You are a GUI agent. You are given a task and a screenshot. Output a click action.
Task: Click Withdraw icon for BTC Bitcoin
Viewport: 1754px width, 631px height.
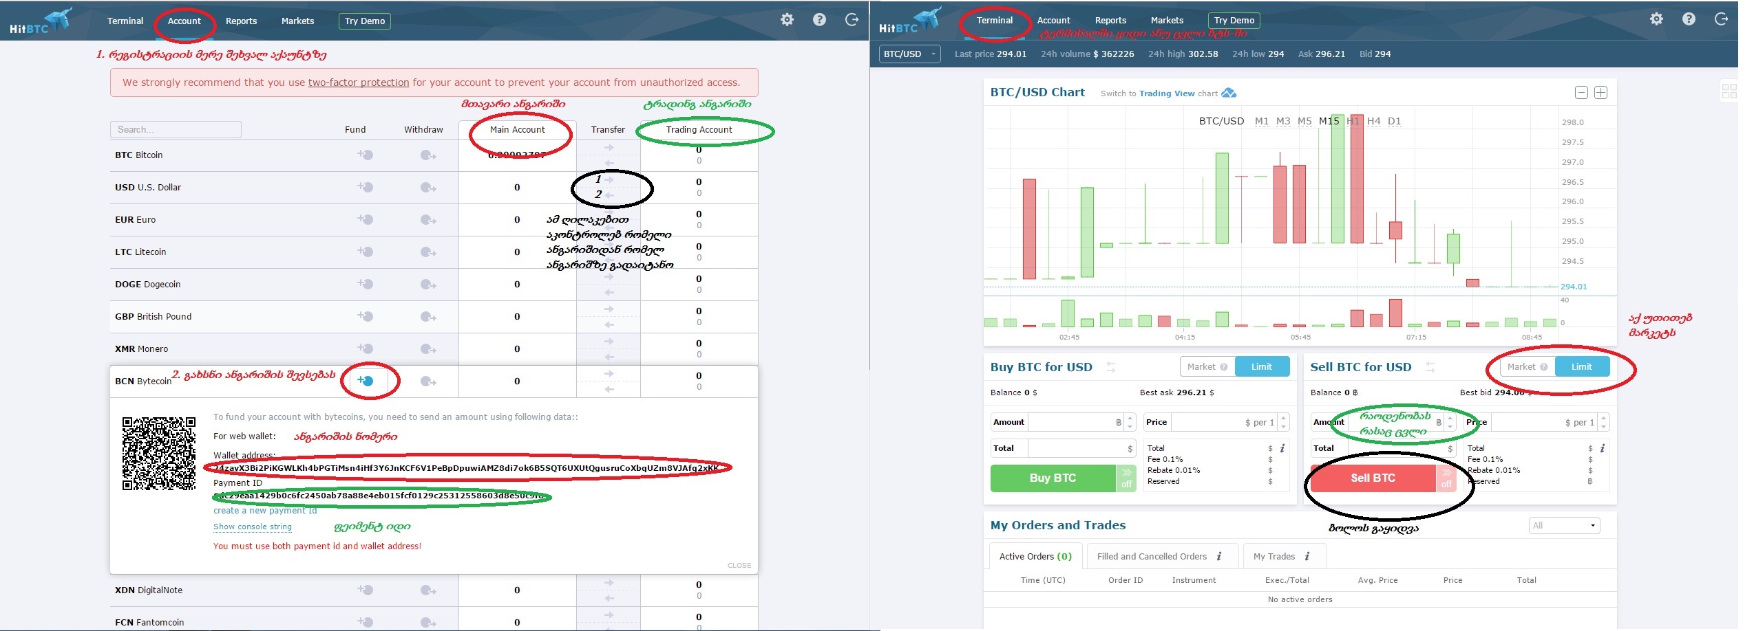click(x=428, y=155)
